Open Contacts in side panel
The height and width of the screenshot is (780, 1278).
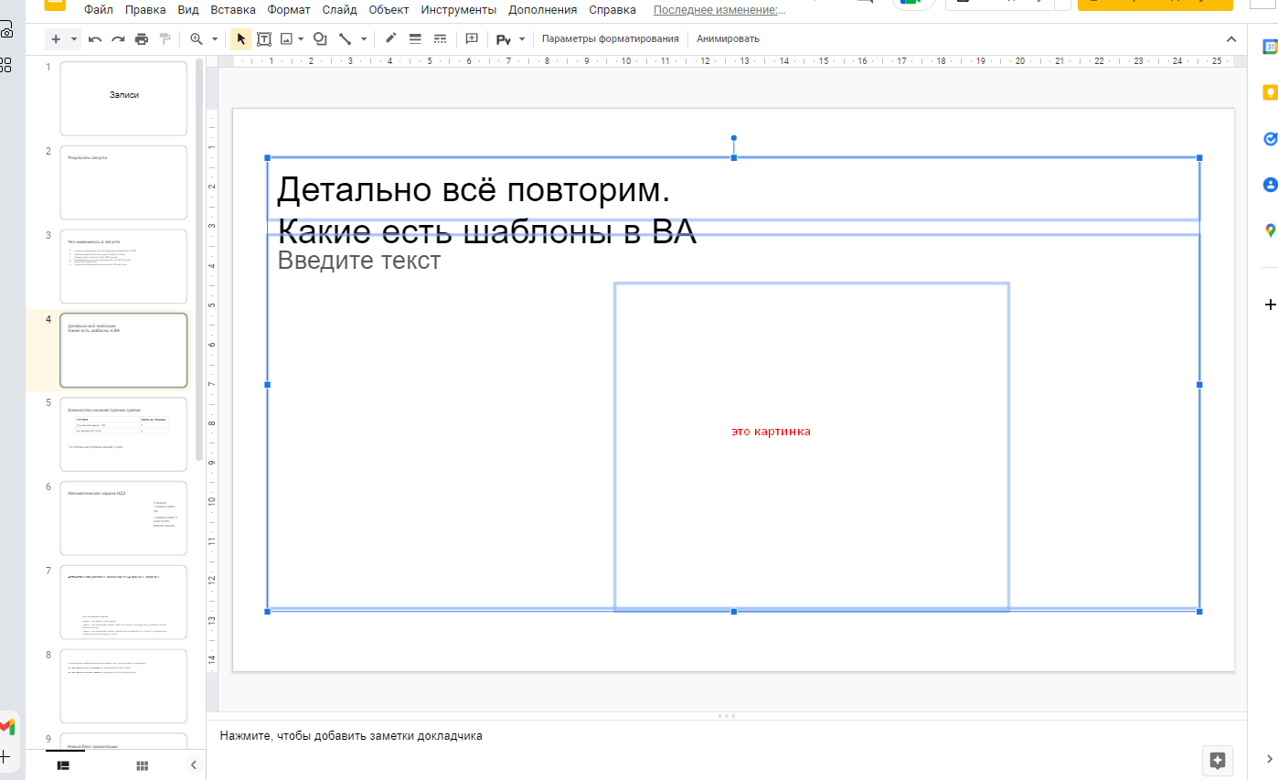[1270, 185]
